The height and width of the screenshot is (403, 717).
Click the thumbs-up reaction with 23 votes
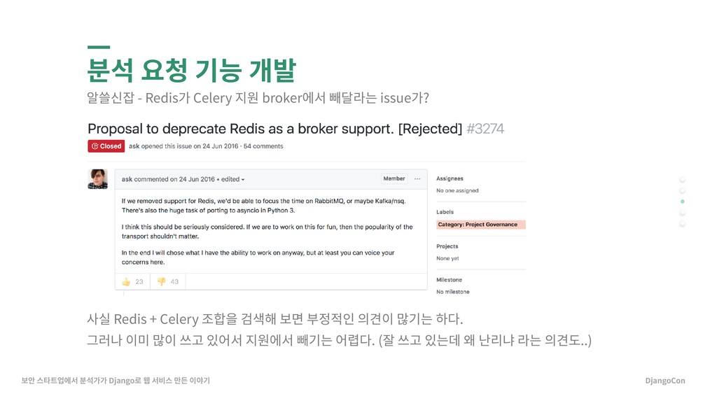pyautogui.click(x=132, y=282)
